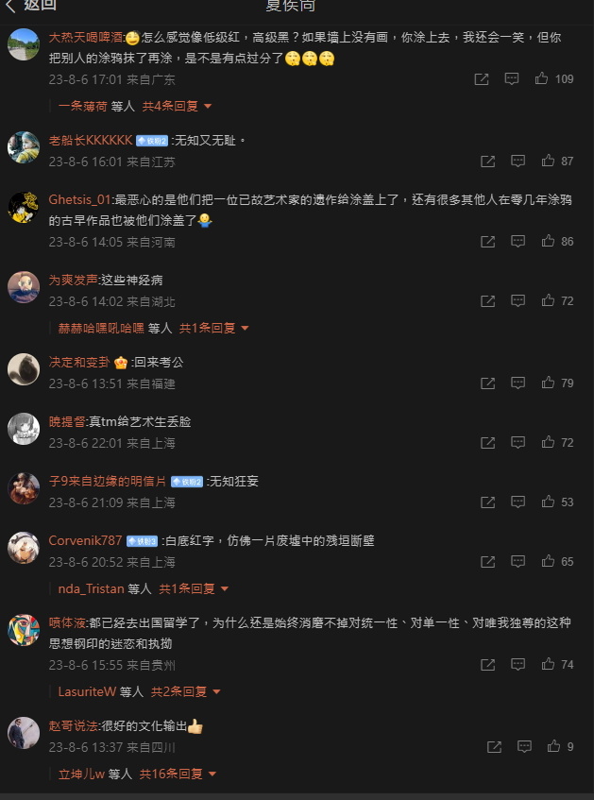Expand 共2条回复 under 喷体液's comment
The width and height of the screenshot is (594, 800).
coord(185,691)
